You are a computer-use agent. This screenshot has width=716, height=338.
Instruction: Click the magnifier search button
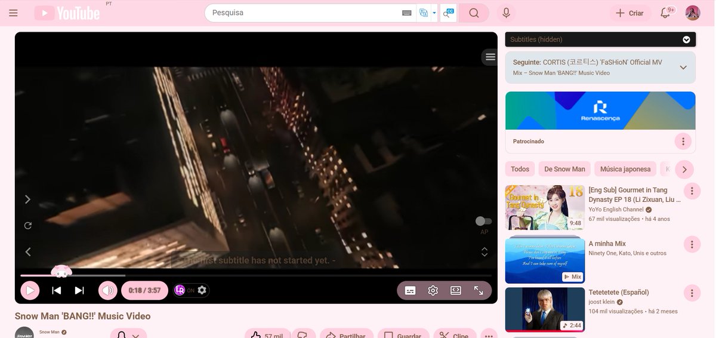coord(474,13)
